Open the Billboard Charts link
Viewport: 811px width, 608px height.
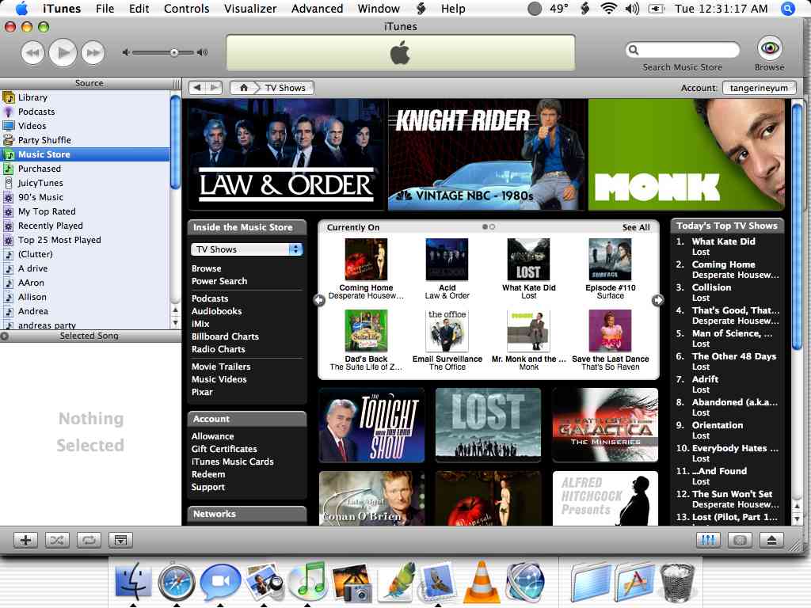(225, 336)
